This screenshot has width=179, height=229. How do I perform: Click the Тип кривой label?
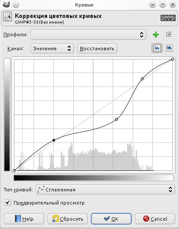(18, 190)
